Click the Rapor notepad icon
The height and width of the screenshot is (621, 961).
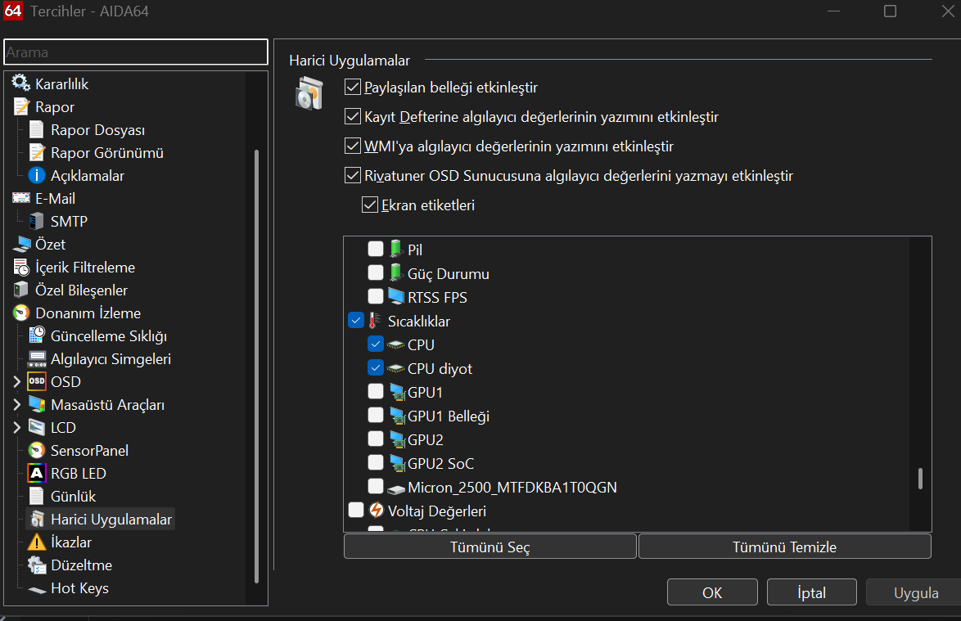(x=21, y=106)
